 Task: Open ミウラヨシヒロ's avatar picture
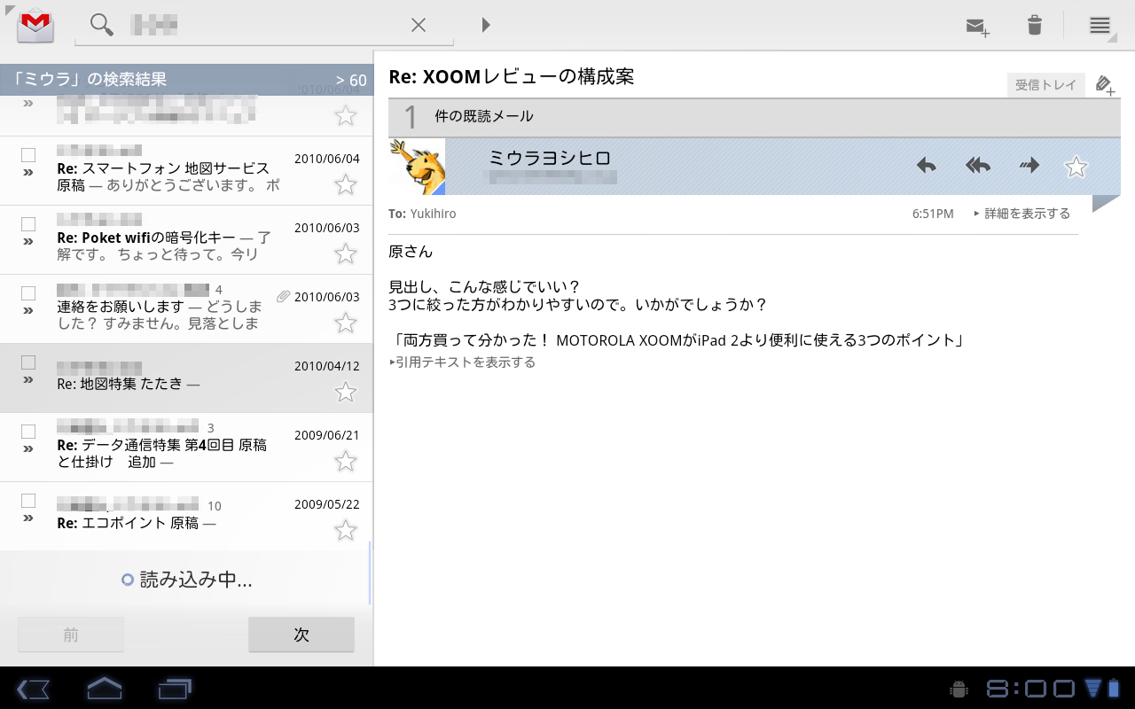[x=417, y=166]
